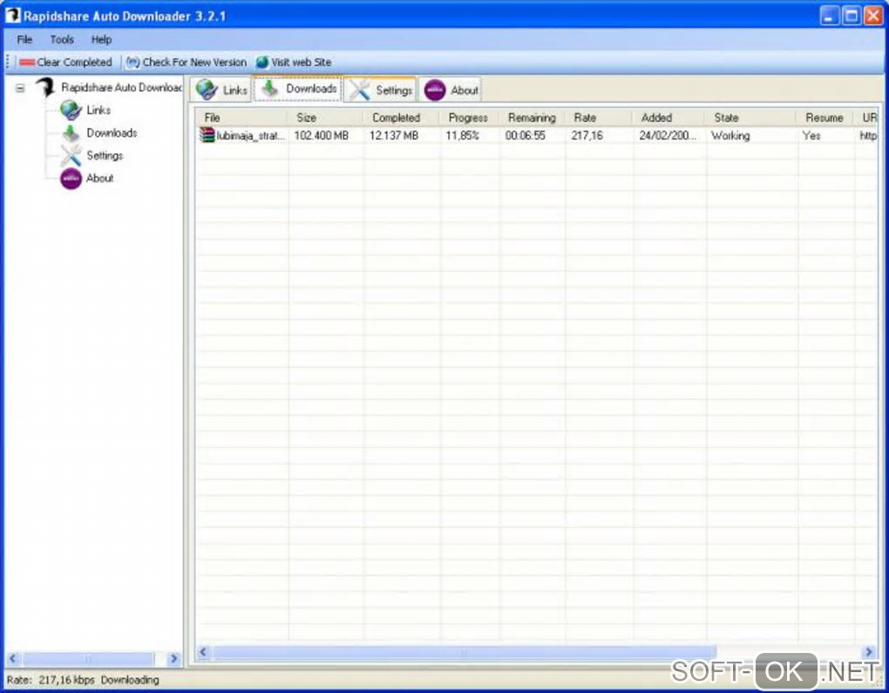Viewport: 889px width, 693px height.
Task: Click sidebar tree scroll right arrow
Action: pyautogui.click(x=173, y=659)
